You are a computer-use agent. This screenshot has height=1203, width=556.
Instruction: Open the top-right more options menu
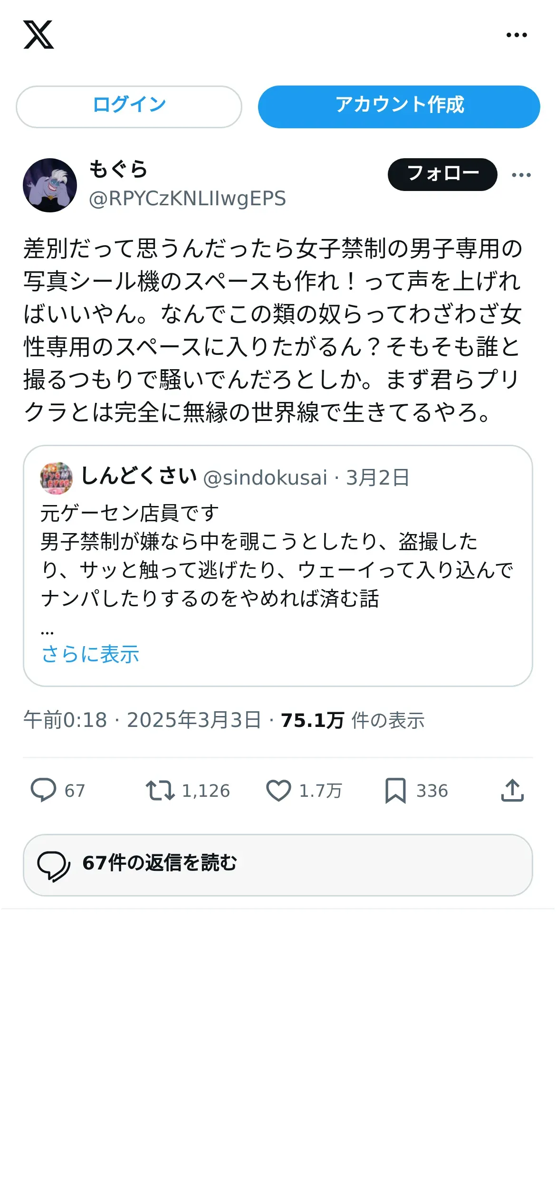[517, 35]
